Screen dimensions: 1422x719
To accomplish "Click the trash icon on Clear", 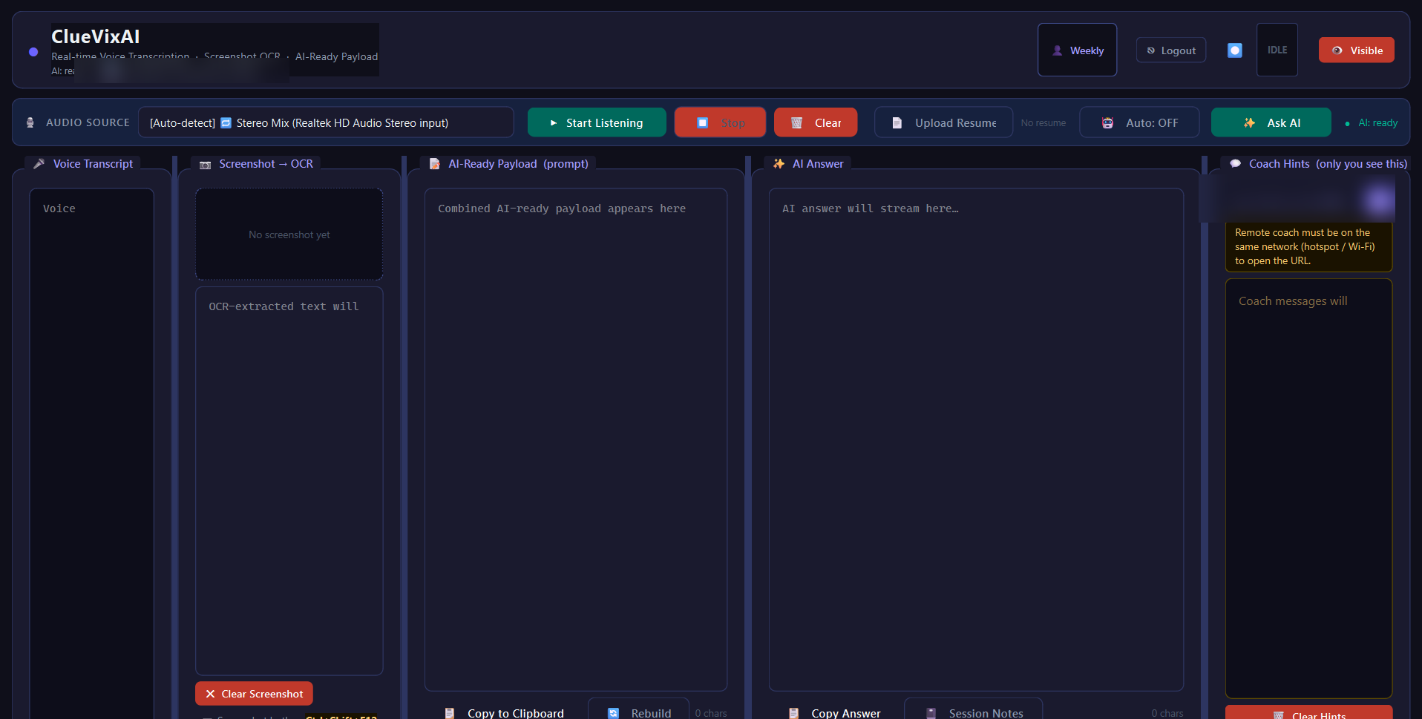I will pos(796,123).
